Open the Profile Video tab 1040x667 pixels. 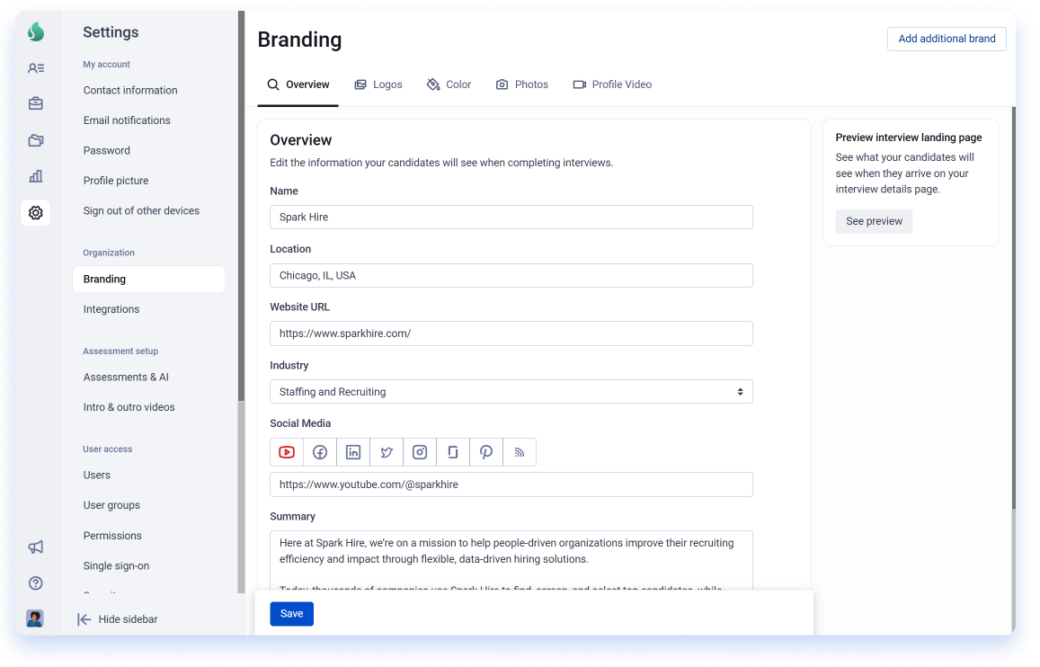(612, 84)
